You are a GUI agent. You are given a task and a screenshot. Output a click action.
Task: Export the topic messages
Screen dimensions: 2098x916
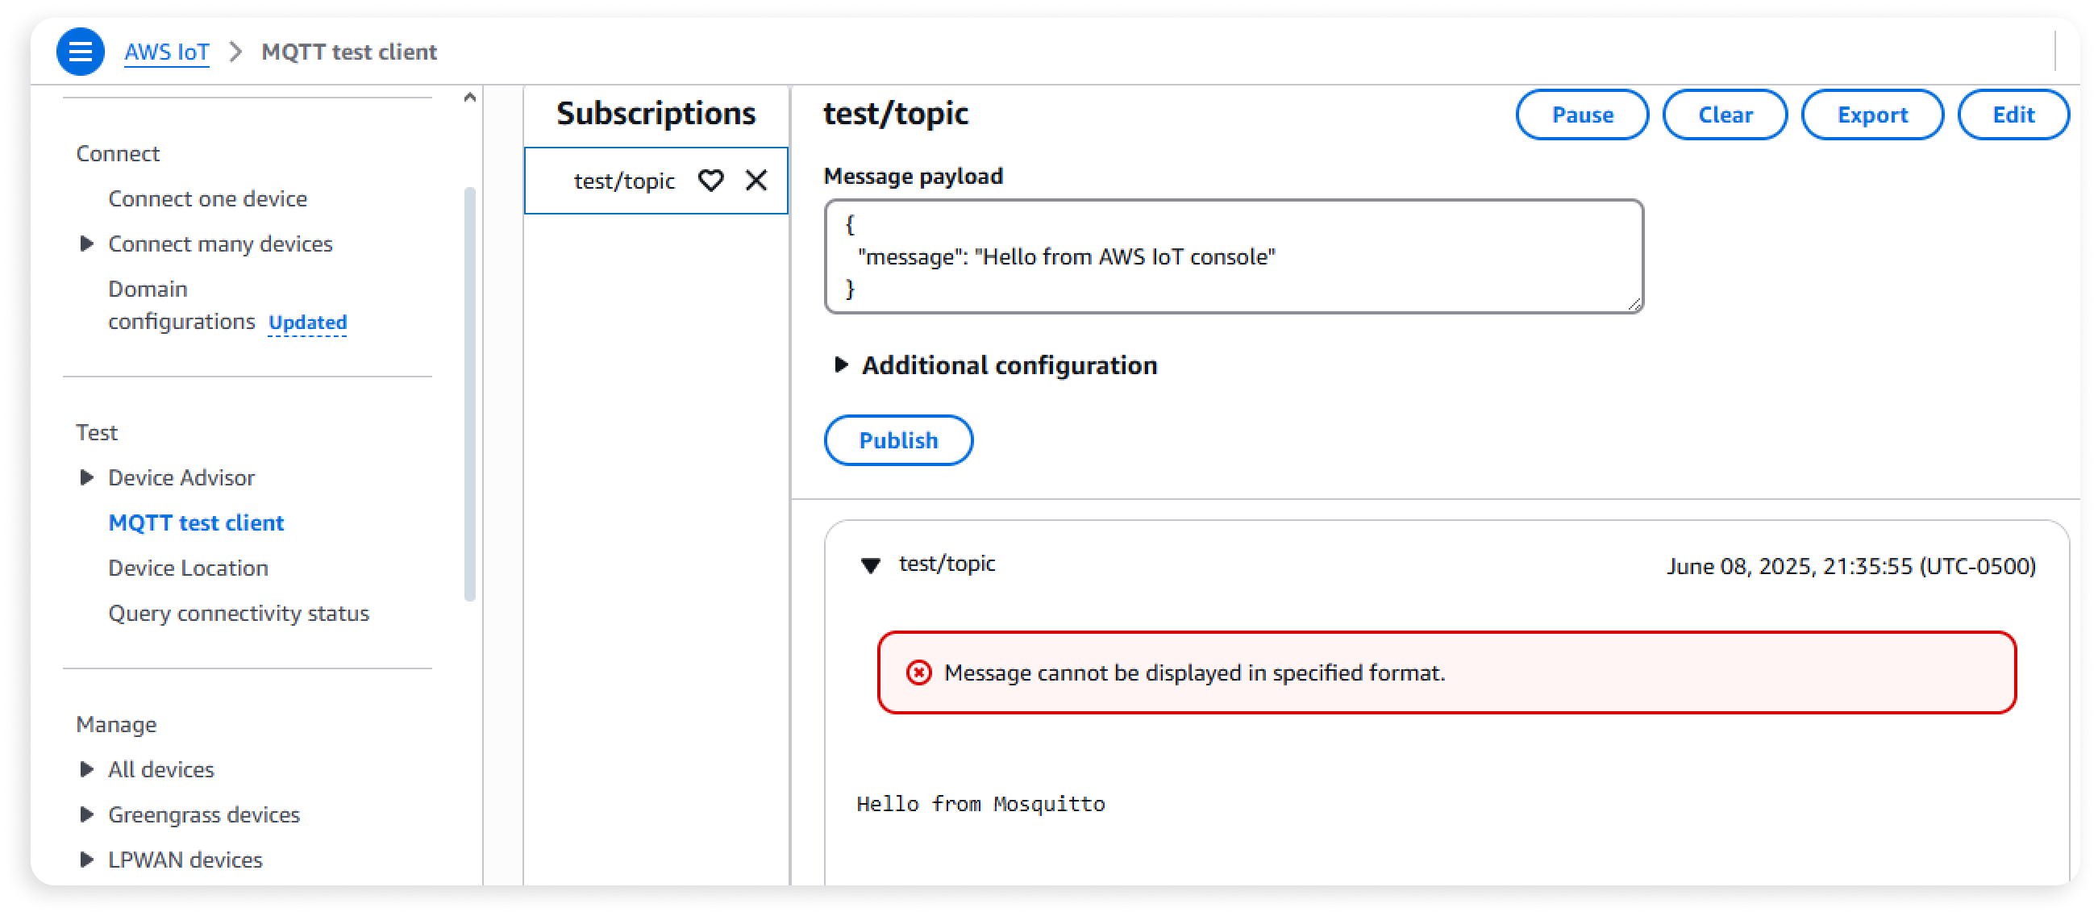1871,114
